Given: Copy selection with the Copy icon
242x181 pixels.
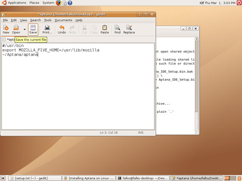Looking at the screenshot, I should 94,29.
